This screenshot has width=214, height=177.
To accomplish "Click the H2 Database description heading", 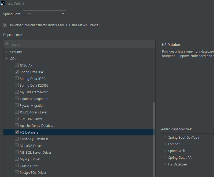I will 172,45.
